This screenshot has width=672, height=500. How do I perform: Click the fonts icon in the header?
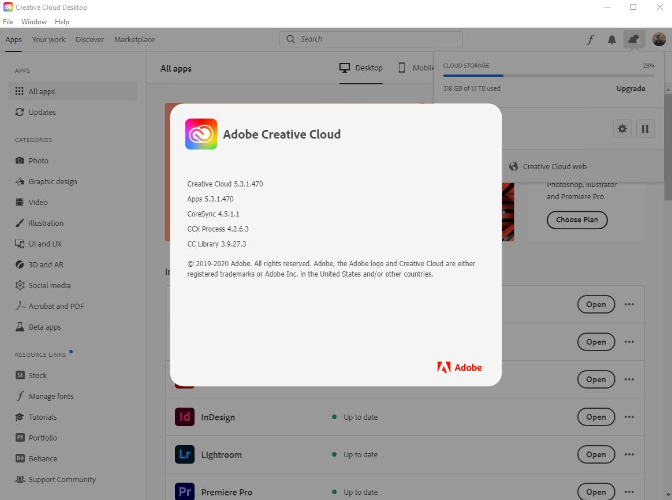tap(590, 39)
